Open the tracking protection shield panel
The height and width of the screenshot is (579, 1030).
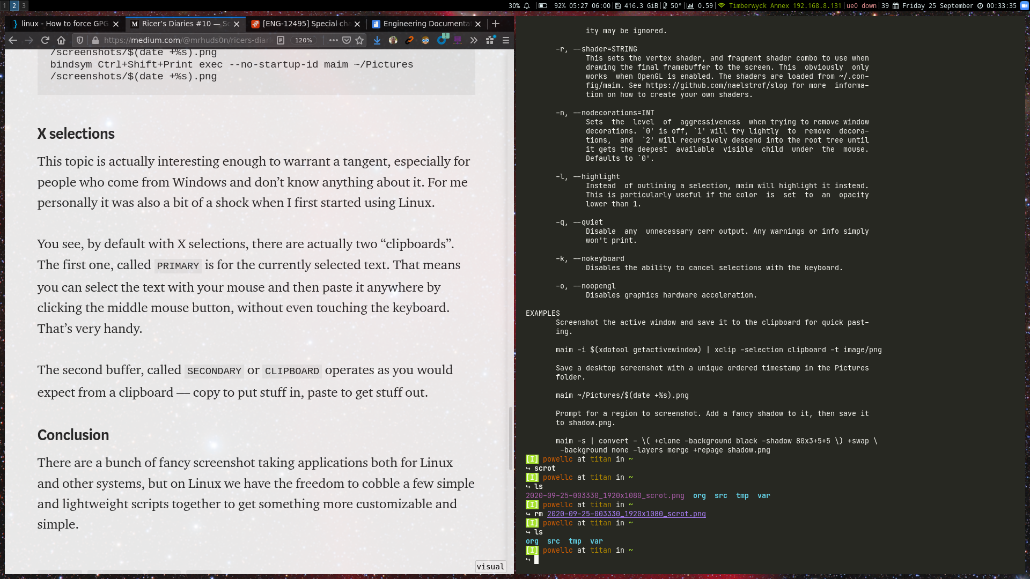pos(80,40)
